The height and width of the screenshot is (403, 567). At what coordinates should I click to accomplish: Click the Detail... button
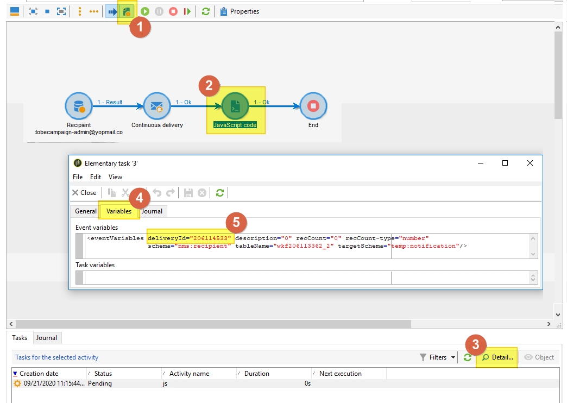(x=497, y=357)
